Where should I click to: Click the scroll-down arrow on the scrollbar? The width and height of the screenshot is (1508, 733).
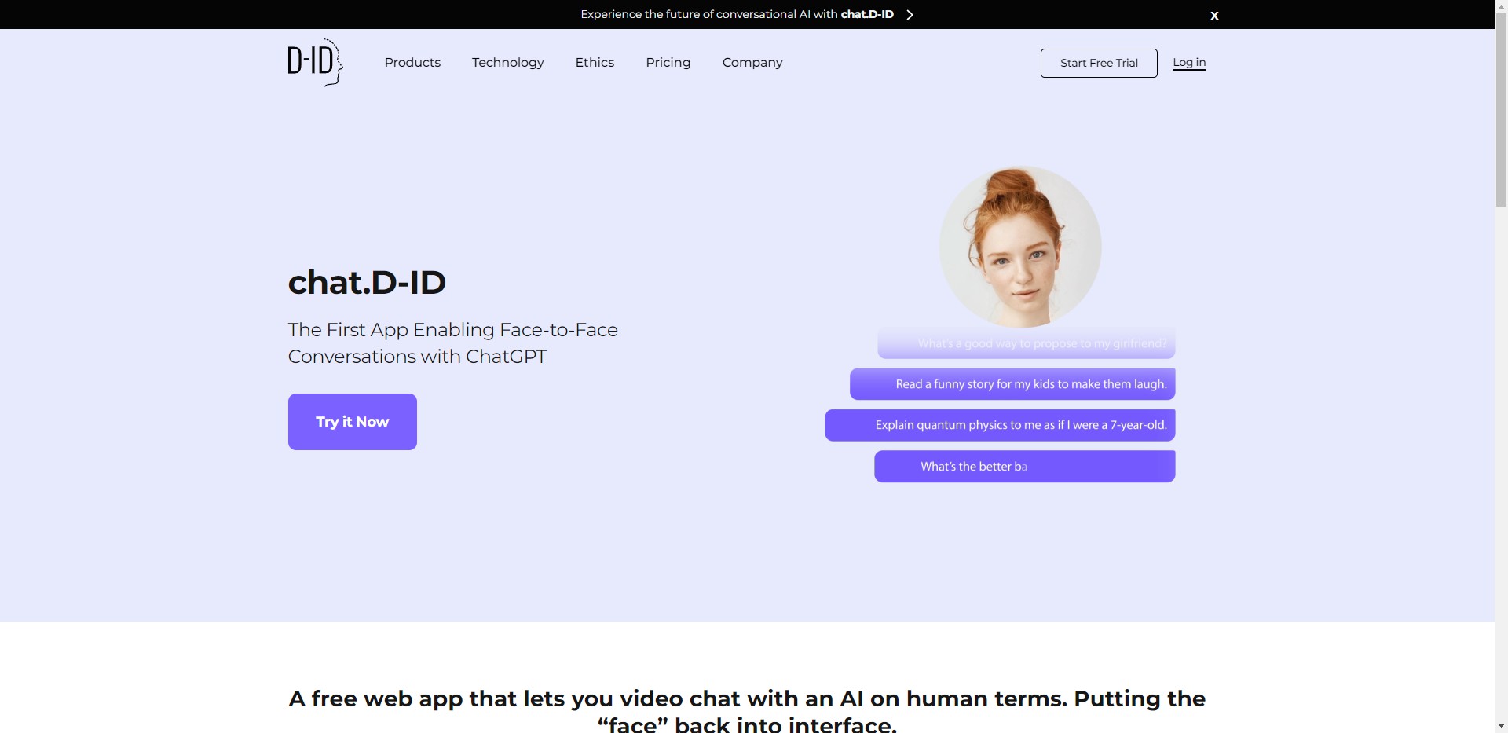coord(1501,727)
